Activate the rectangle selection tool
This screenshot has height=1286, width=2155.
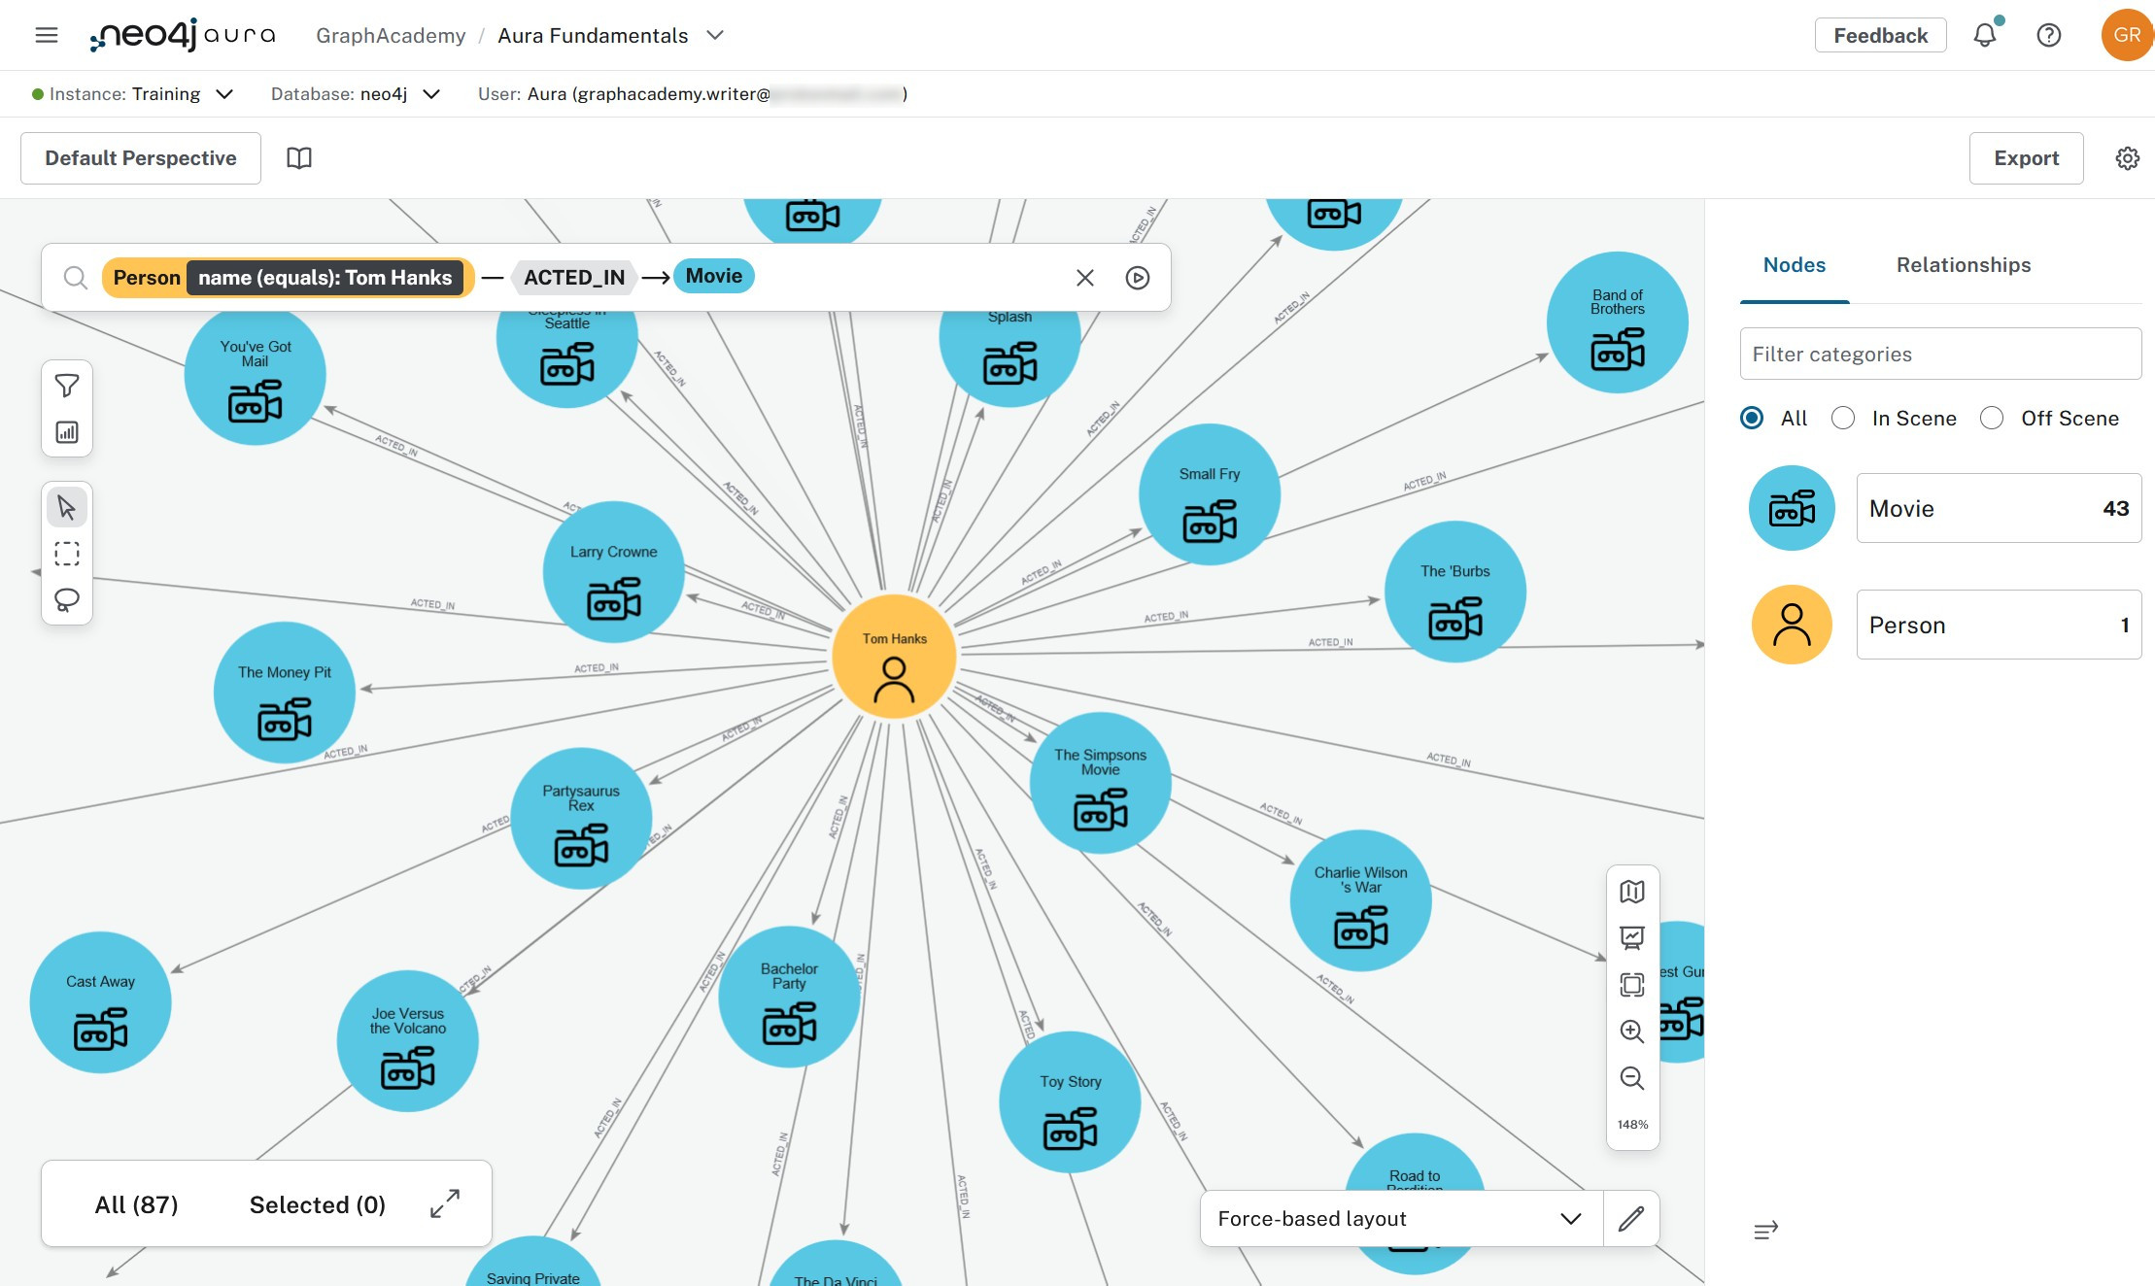66,554
